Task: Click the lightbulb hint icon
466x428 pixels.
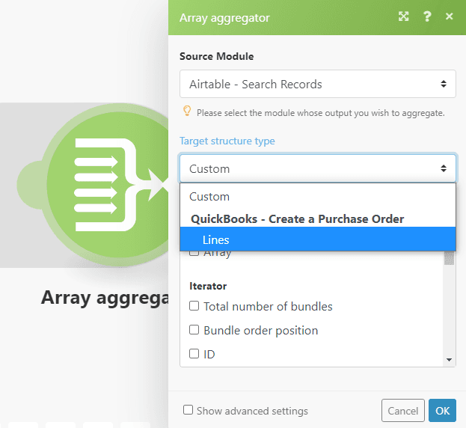Action: pos(187,111)
